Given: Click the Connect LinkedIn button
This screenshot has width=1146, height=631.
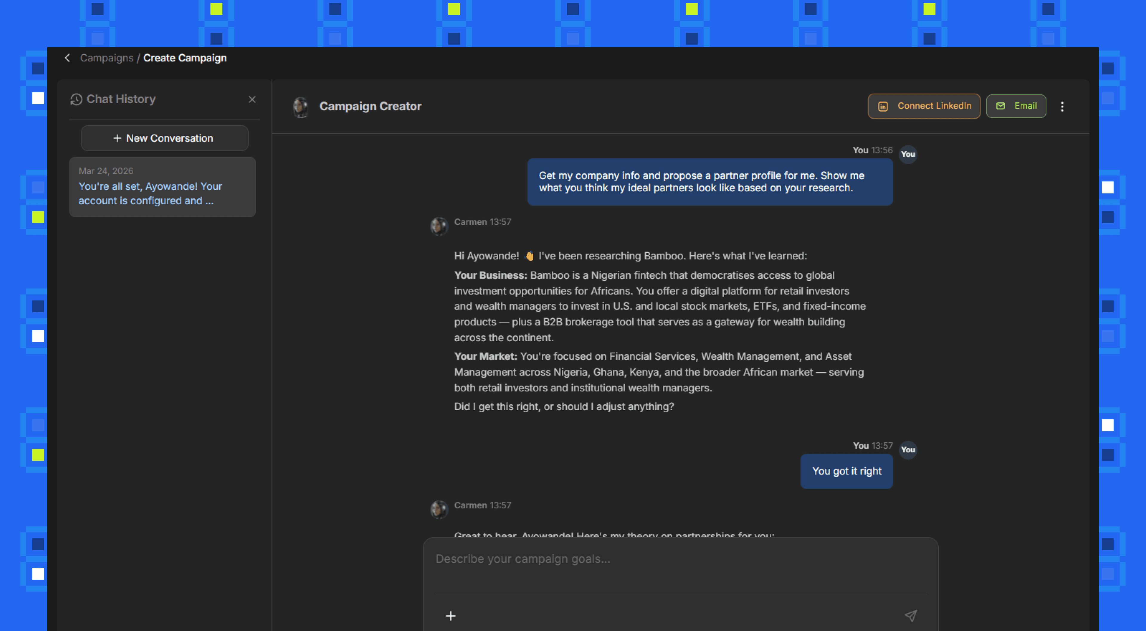Looking at the screenshot, I should pyautogui.click(x=924, y=106).
